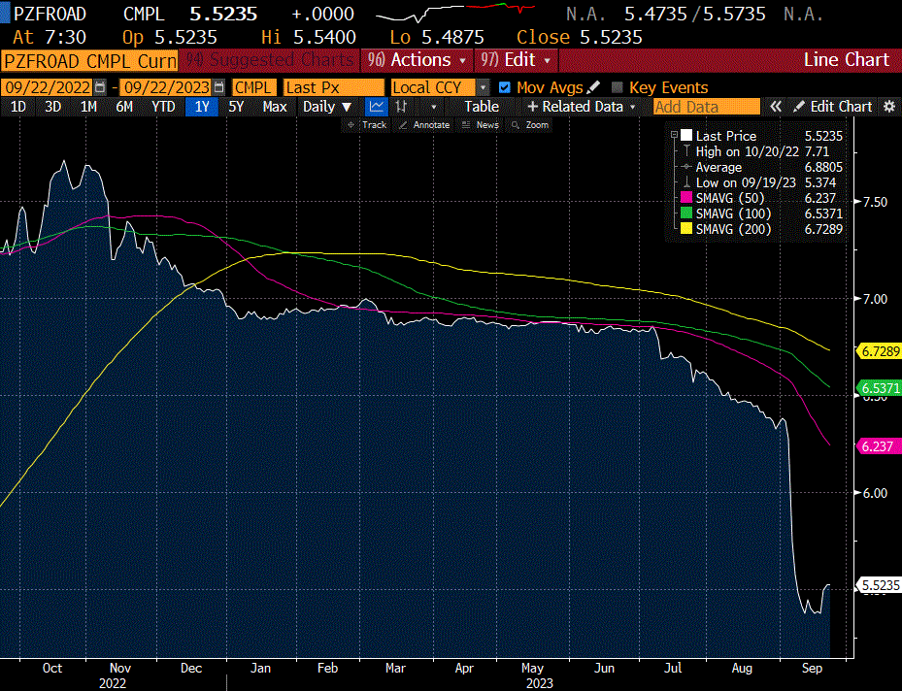Screen dimensions: 902x691
Task: Activate the Track crosshair tool
Action: tap(367, 125)
